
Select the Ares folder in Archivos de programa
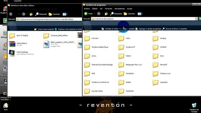click(158, 56)
